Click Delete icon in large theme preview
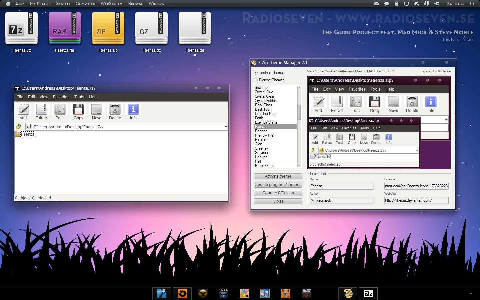The width and height of the screenshot is (480, 300). point(412,102)
